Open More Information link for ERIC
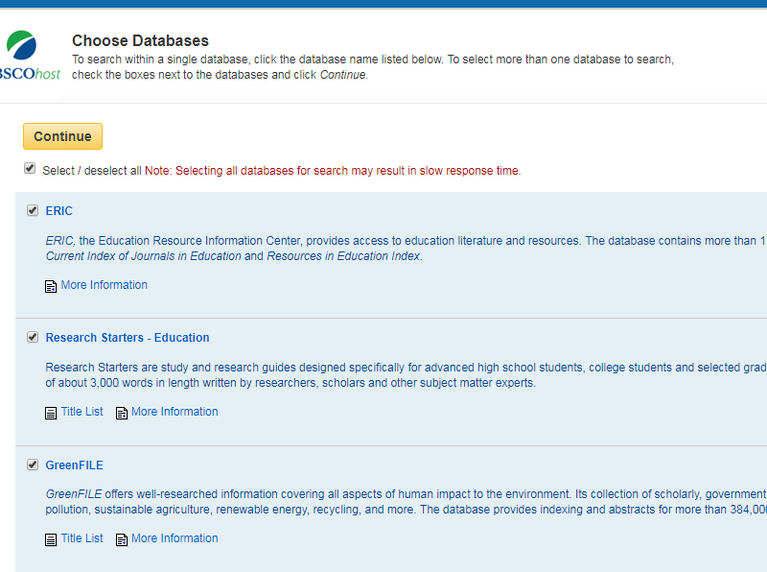The height and width of the screenshot is (572, 767). click(105, 285)
